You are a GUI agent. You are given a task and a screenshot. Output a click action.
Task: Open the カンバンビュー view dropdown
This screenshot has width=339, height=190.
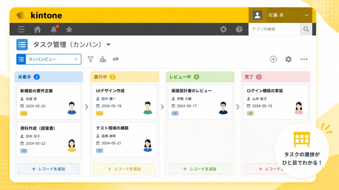[49, 59]
